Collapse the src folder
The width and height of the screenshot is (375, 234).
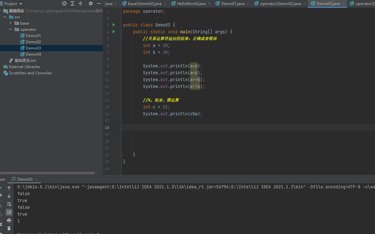(5, 17)
